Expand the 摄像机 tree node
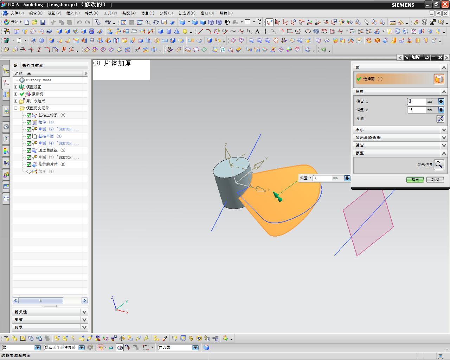The width and height of the screenshot is (450, 360). click(x=16, y=94)
